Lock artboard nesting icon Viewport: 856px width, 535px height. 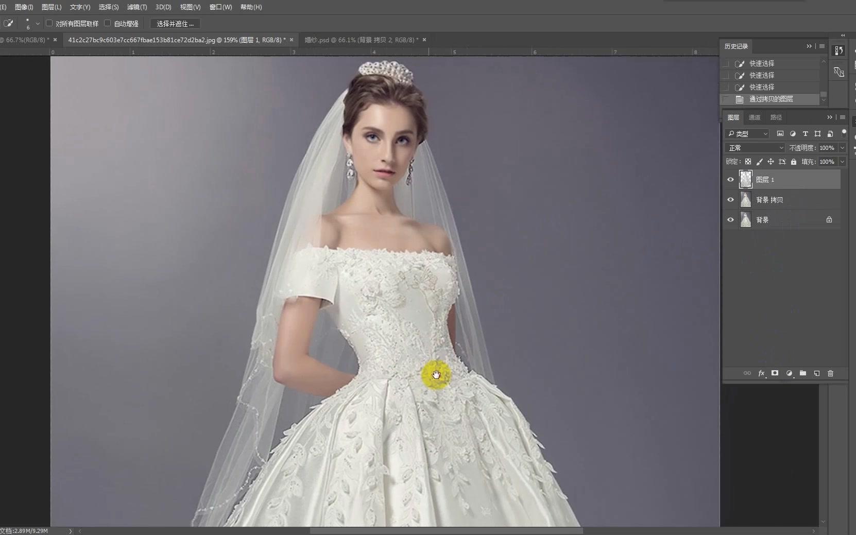coord(782,162)
